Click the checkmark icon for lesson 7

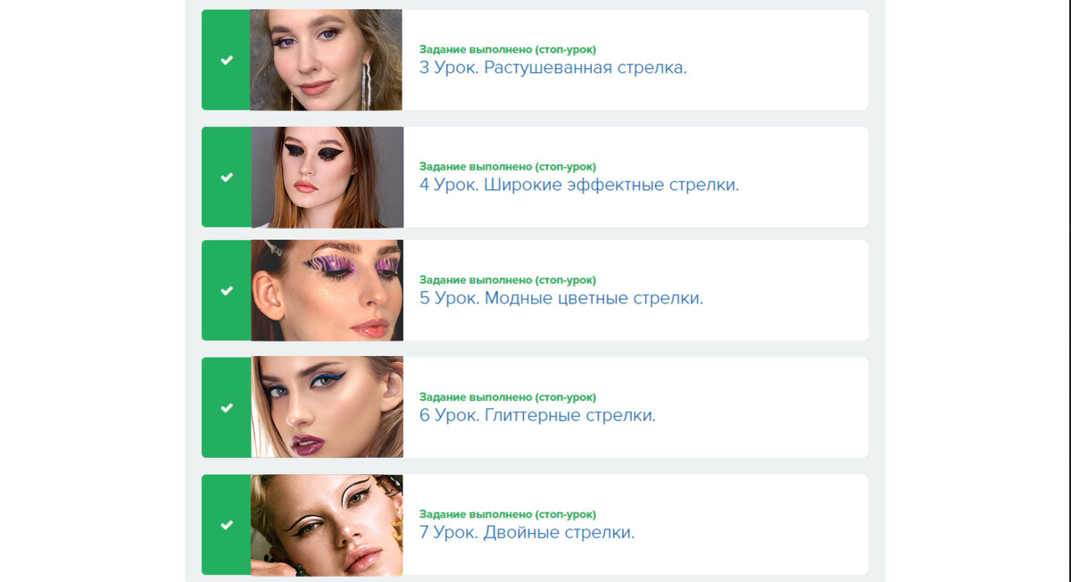click(x=227, y=524)
